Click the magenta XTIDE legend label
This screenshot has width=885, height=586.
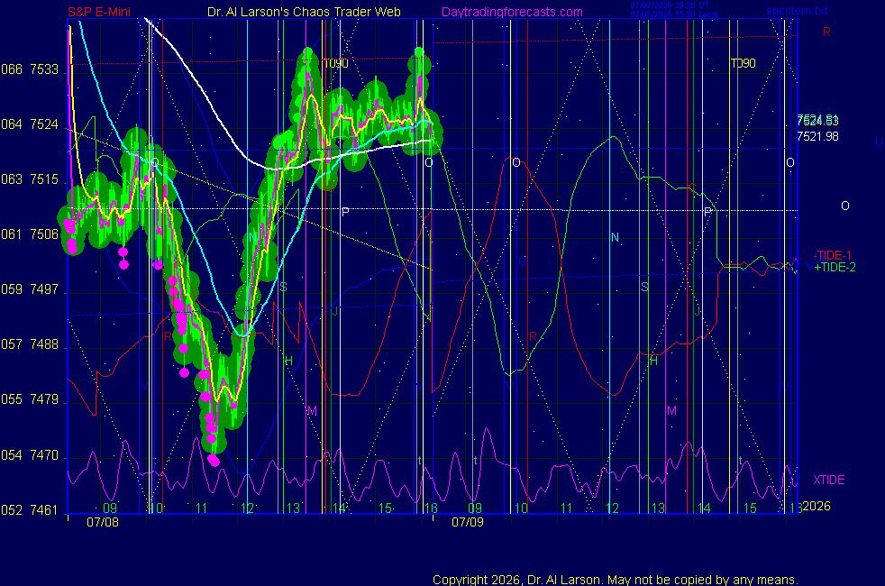tap(828, 480)
